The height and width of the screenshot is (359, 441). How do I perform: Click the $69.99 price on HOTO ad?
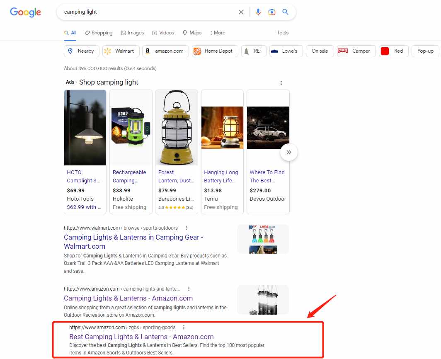coord(76,190)
